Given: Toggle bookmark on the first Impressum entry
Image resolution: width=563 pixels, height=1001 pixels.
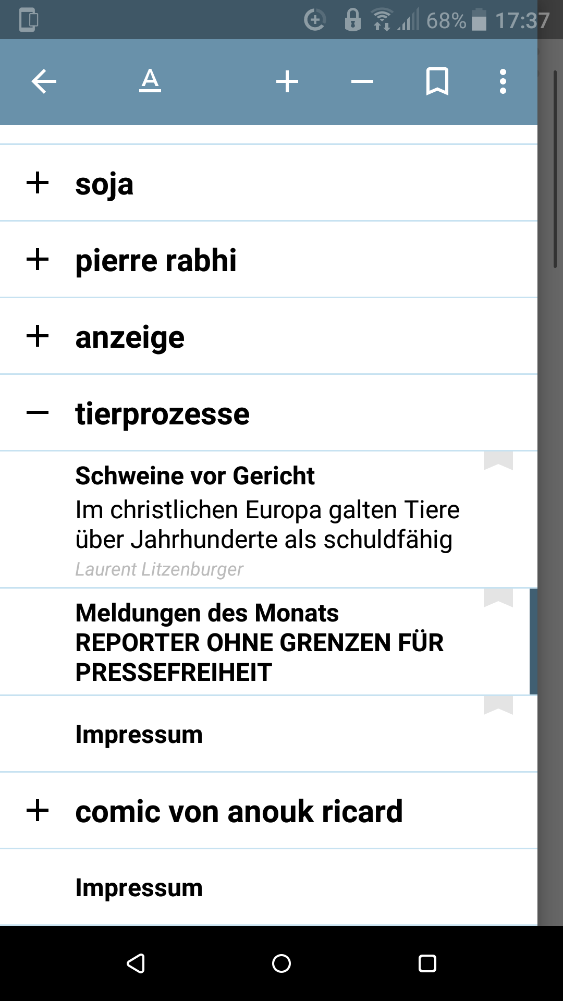Looking at the screenshot, I should [498, 705].
